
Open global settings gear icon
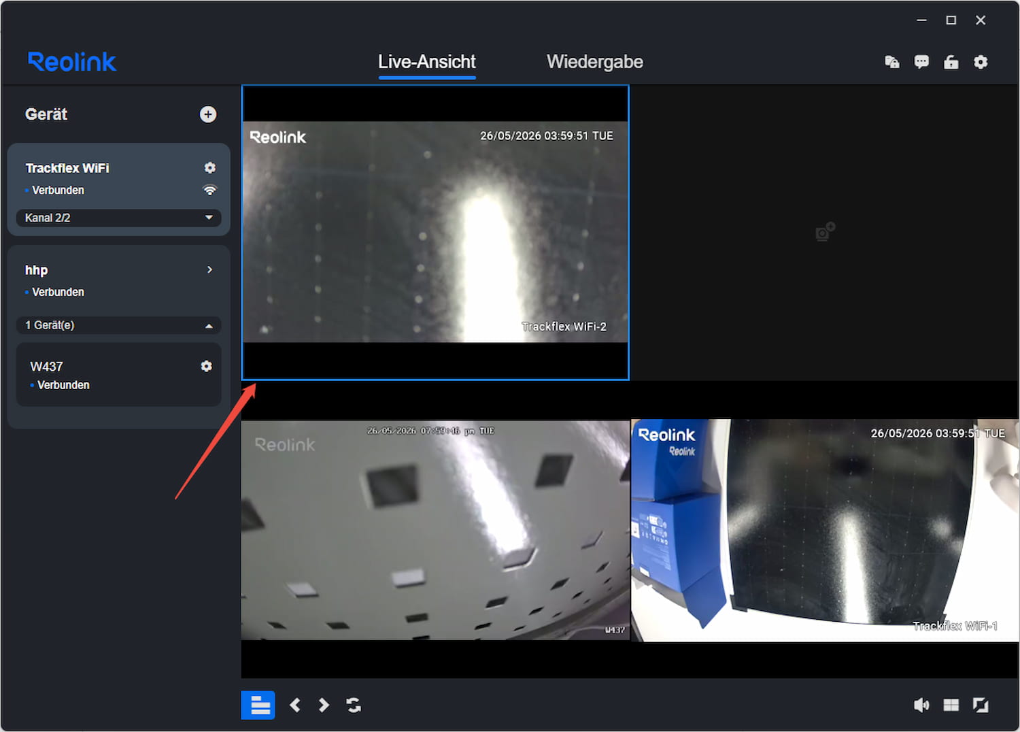tap(981, 62)
